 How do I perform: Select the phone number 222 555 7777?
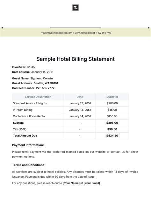[x=104, y=33]
